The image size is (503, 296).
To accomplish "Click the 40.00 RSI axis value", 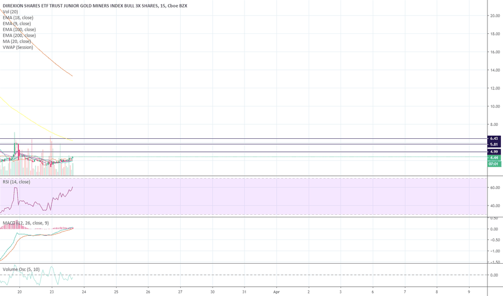I will pyautogui.click(x=495, y=206).
